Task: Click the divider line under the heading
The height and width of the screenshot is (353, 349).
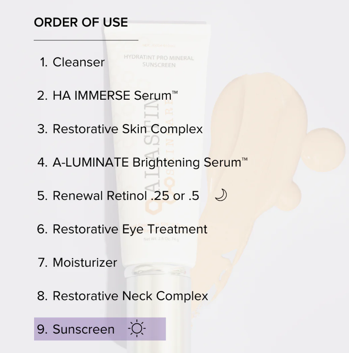Action: click(x=86, y=40)
